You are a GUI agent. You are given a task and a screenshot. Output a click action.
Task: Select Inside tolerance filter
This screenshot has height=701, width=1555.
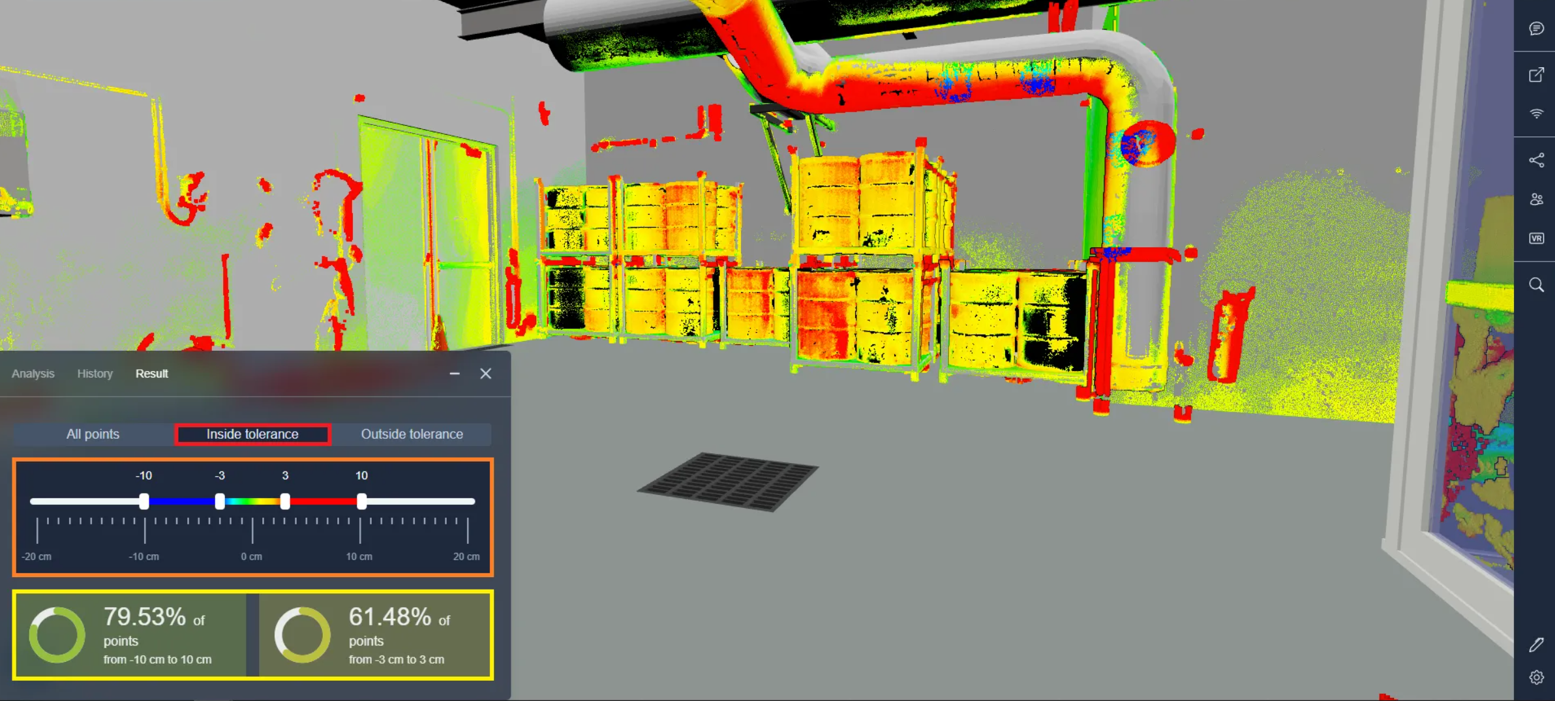tap(252, 434)
